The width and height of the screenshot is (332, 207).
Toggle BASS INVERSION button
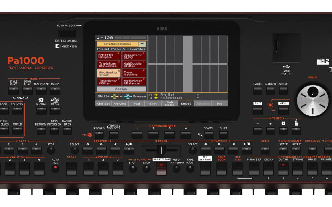[54, 131]
